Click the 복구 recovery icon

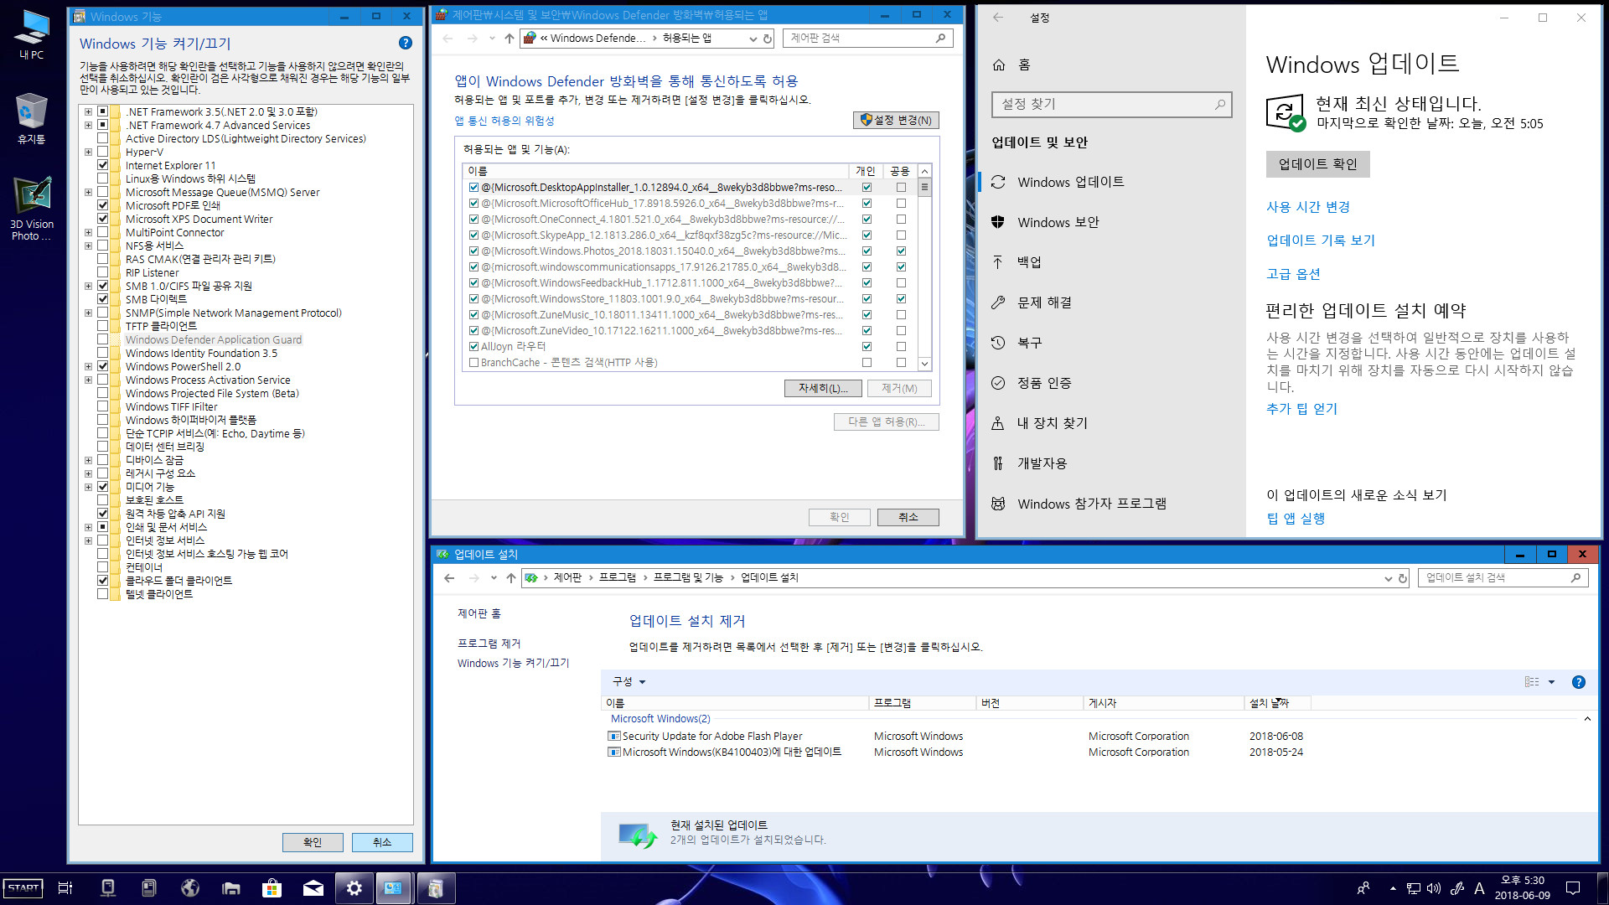(x=998, y=343)
